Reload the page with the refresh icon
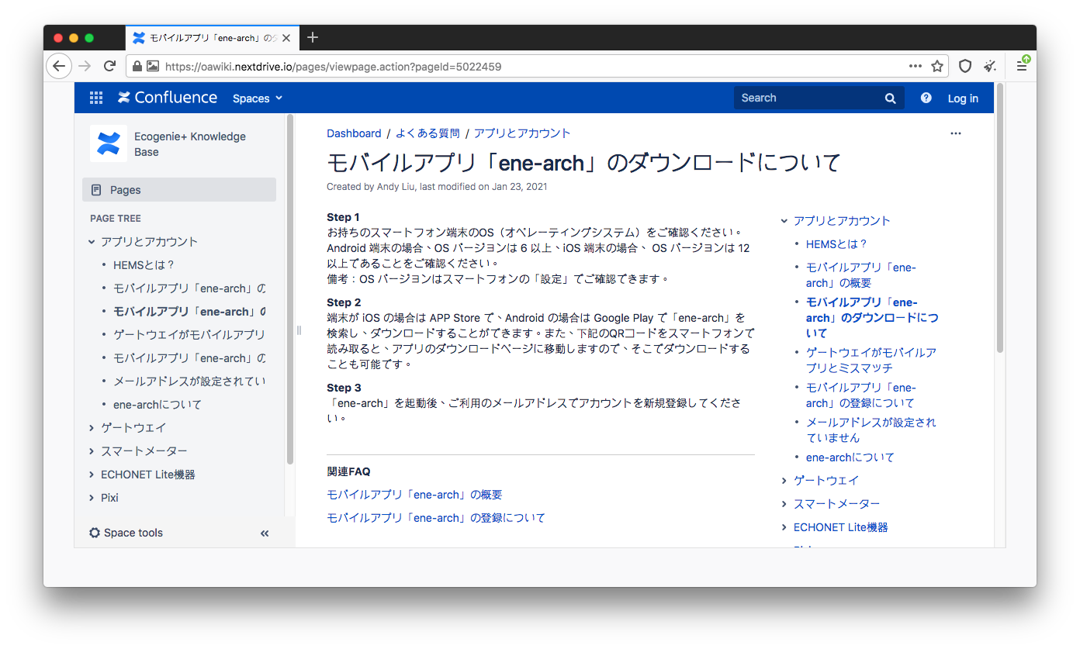 109,66
